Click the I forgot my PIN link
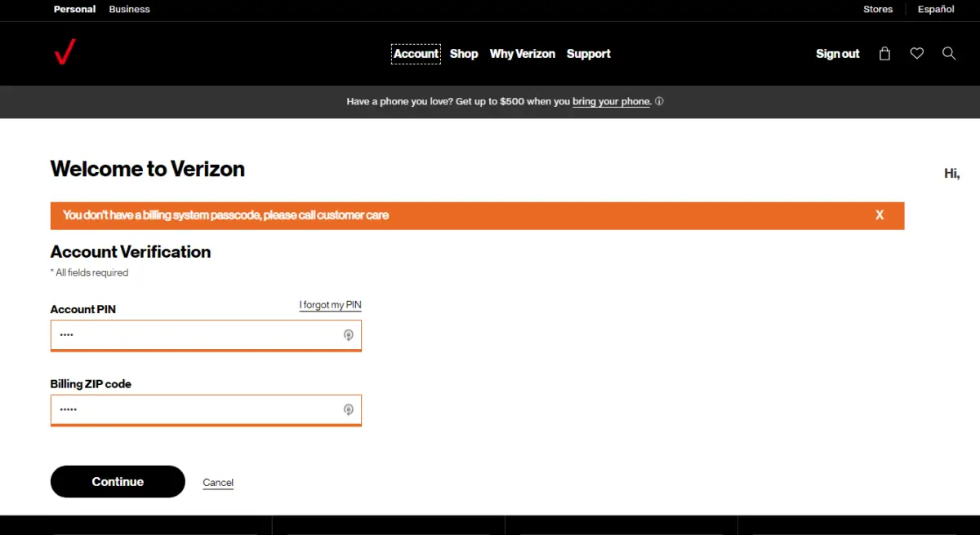The width and height of the screenshot is (980, 535). (x=330, y=305)
